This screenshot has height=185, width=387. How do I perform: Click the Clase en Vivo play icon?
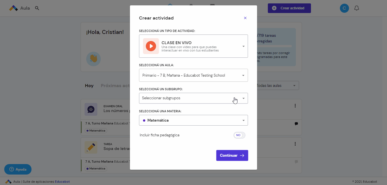pyautogui.click(x=151, y=46)
